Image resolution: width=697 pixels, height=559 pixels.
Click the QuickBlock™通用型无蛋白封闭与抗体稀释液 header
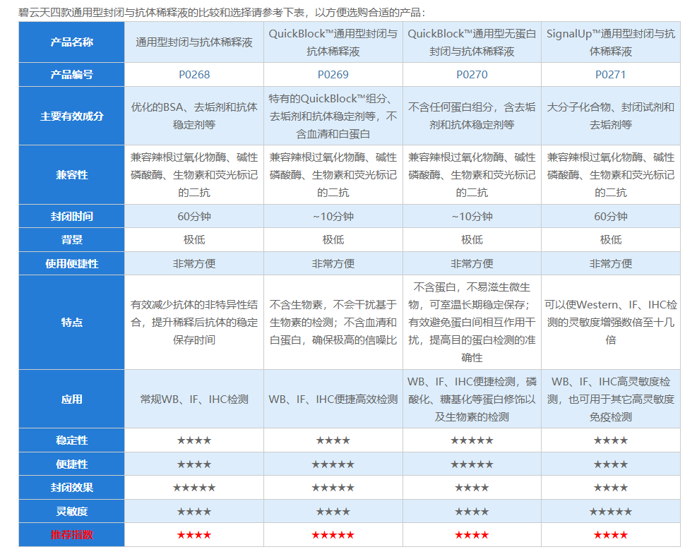(x=470, y=43)
